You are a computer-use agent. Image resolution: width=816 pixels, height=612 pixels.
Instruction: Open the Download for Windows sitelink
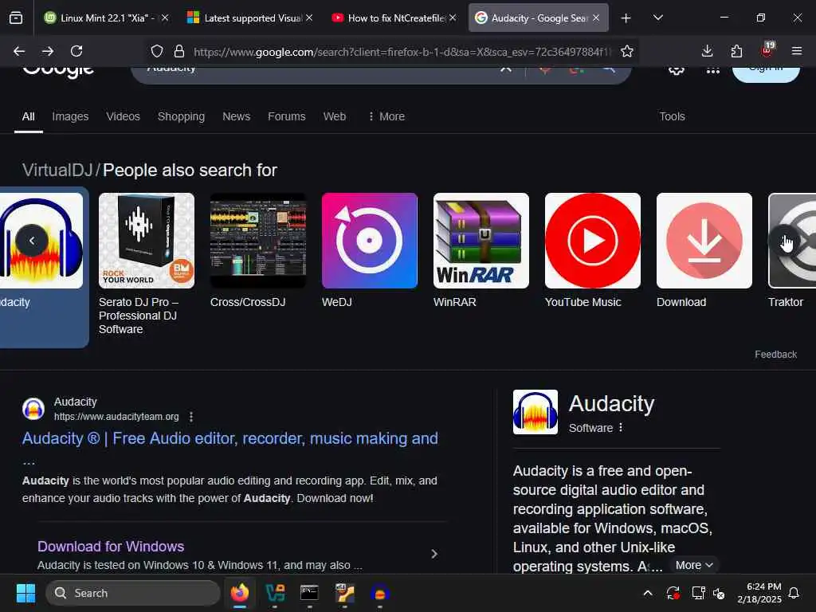[x=111, y=547]
